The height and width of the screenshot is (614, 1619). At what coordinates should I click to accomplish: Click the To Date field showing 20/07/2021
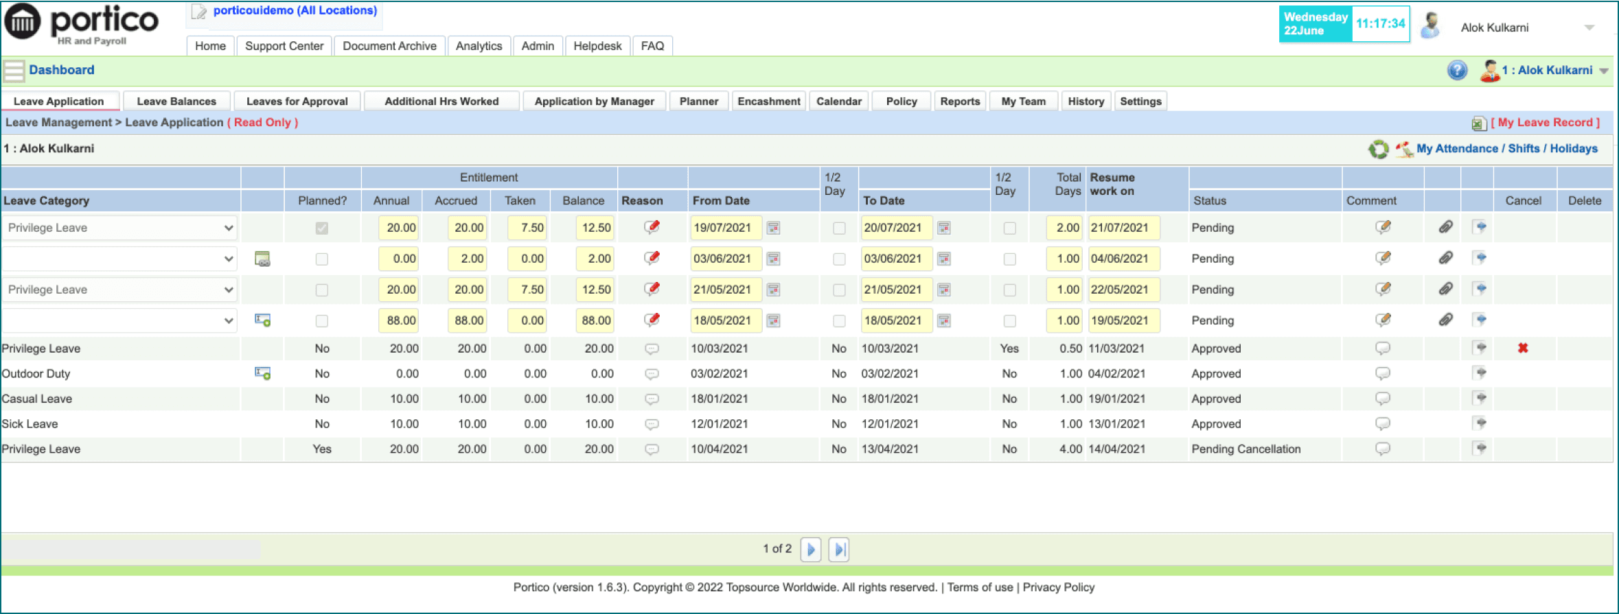pos(895,228)
